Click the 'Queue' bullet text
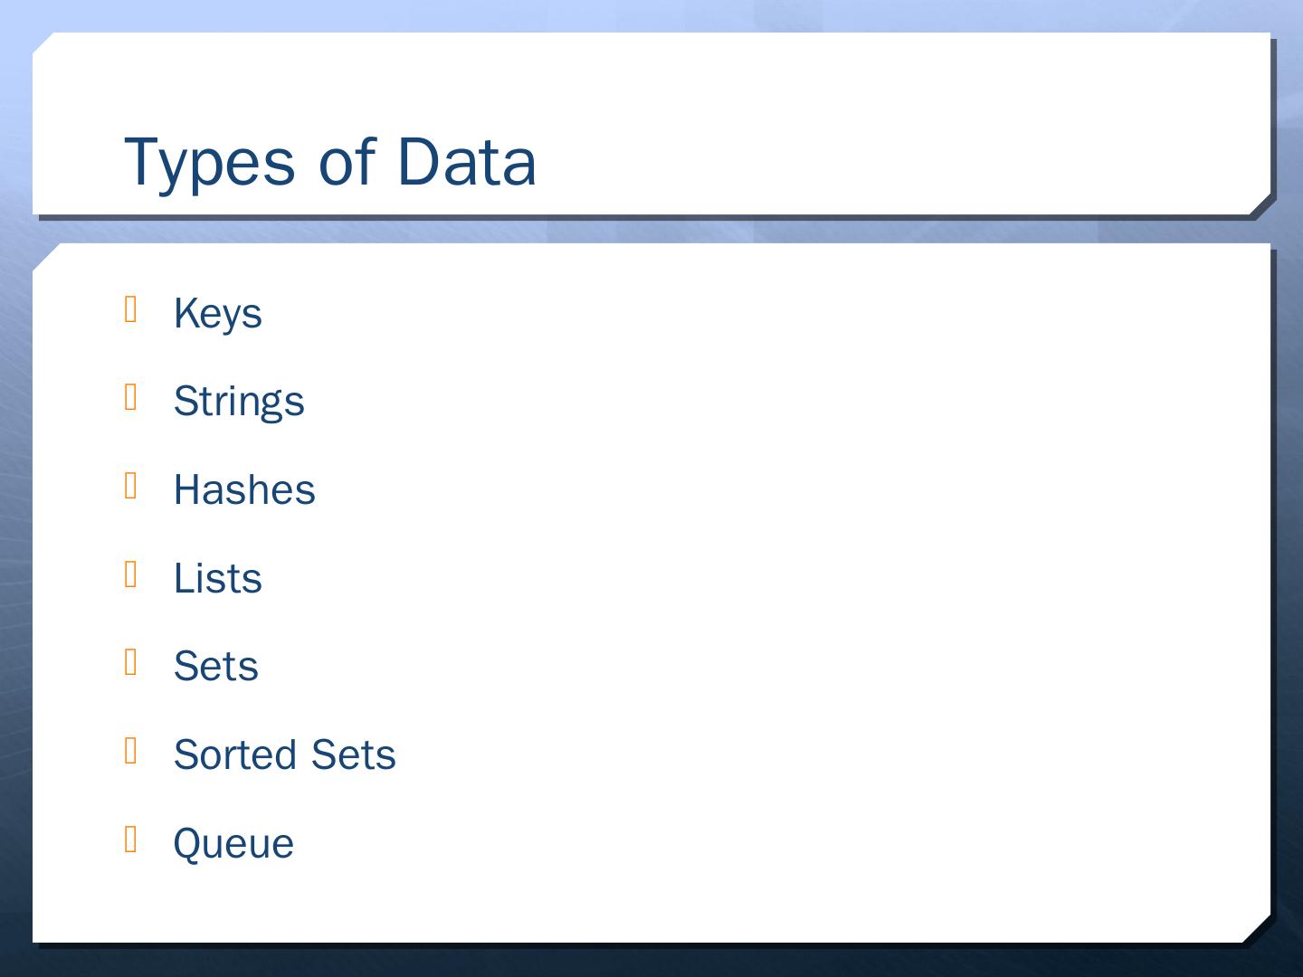Screen dimensions: 1303x977 [233, 844]
